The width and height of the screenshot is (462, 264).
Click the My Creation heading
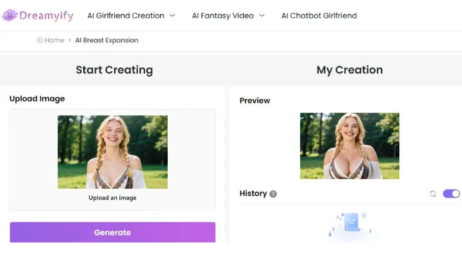coord(350,70)
